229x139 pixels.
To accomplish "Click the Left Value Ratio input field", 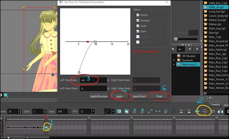I will click(x=93, y=88).
